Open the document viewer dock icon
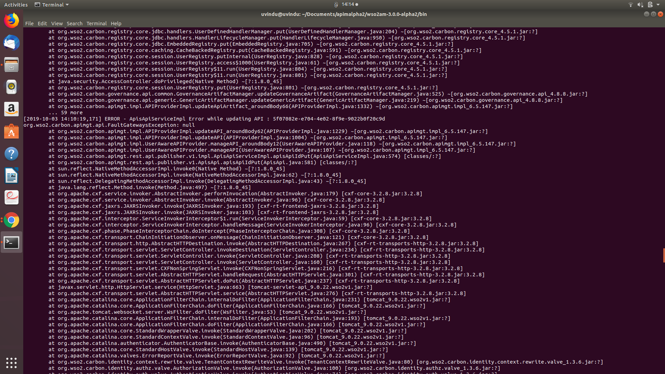This screenshot has width=665, height=374. pos(11,198)
